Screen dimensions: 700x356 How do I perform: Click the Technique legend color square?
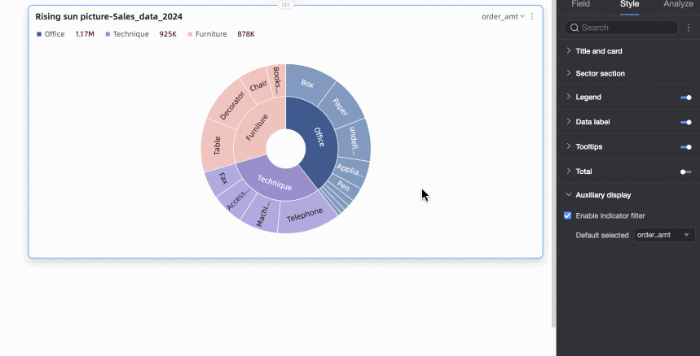point(108,34)
